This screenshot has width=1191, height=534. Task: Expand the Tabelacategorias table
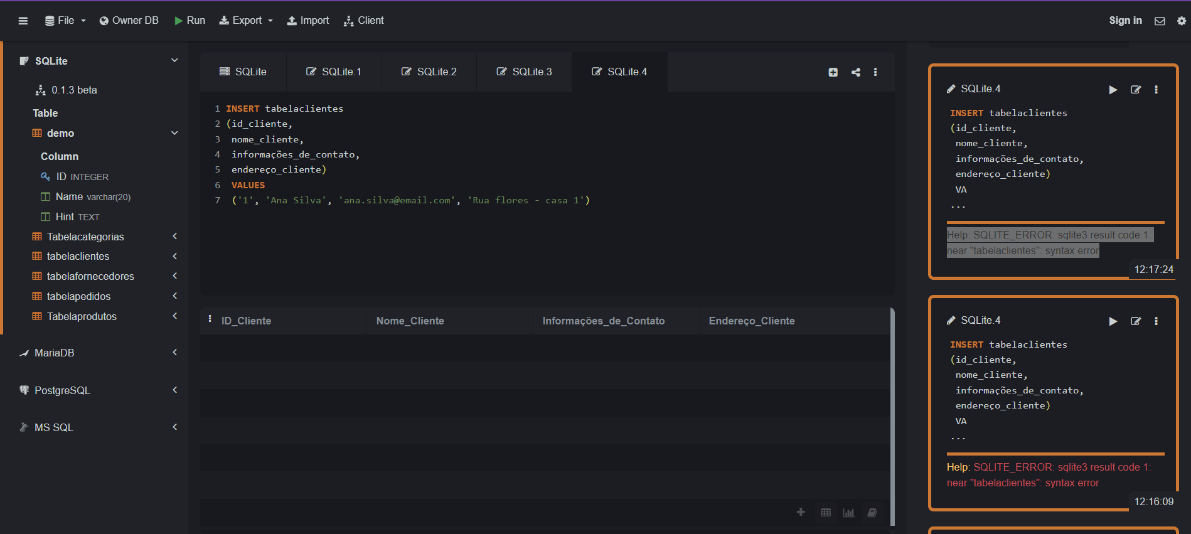[x=174, y=237]
